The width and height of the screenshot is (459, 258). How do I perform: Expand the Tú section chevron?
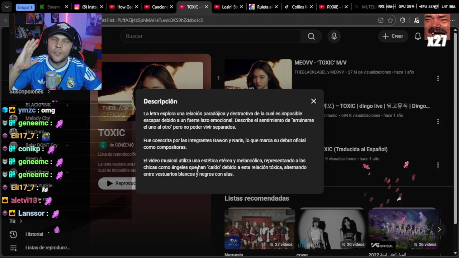pyautogui.click(x=21, y=221)
